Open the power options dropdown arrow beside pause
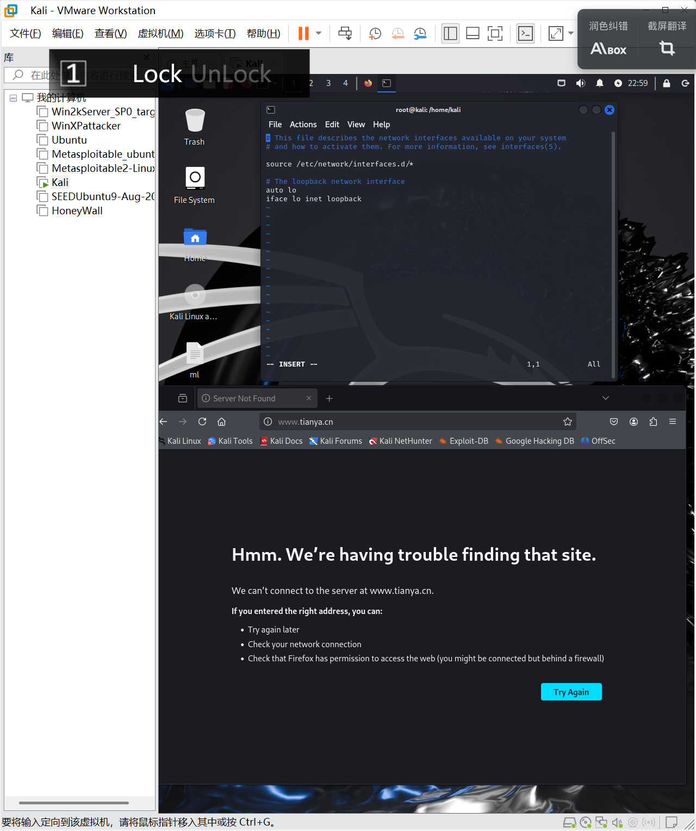The image size is (696, 831). tap(319, 34)
